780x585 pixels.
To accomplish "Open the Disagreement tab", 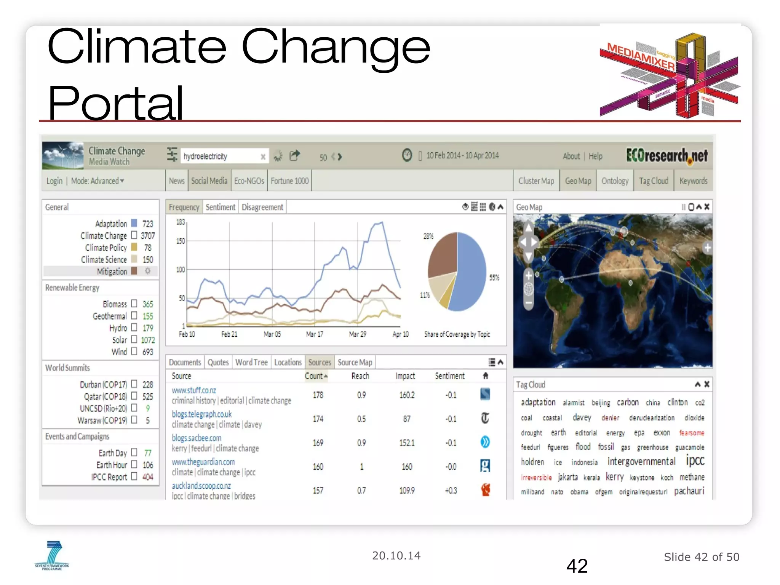I will coord(262,207).
